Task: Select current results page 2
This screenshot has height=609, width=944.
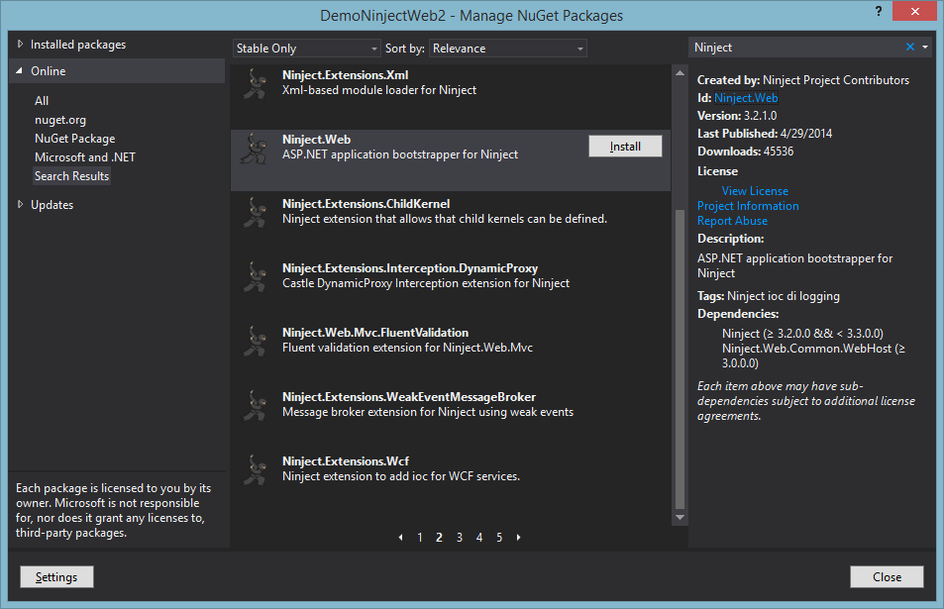Action: click(439, 538)
